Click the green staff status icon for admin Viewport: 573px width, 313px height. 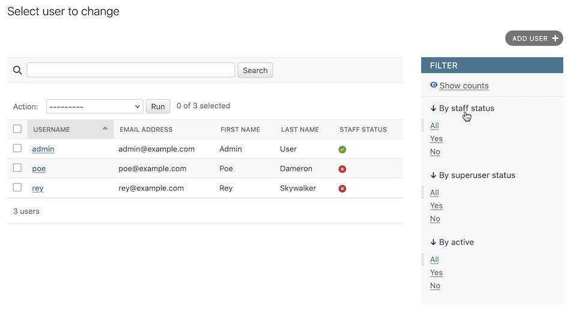coord(342,150)
